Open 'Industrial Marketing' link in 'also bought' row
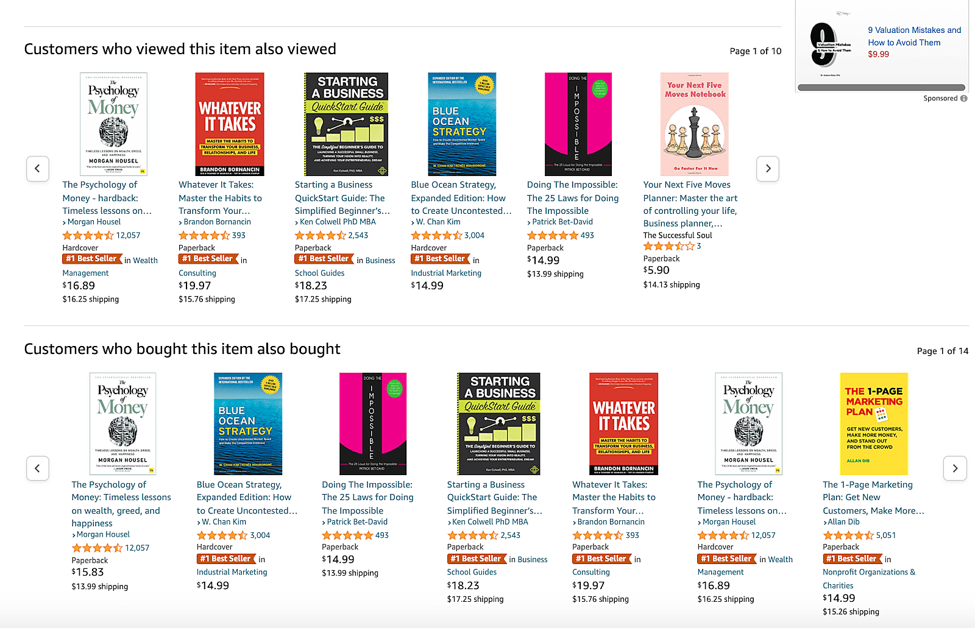The width and height of the screenshot is (975, 628). (232, 573)
